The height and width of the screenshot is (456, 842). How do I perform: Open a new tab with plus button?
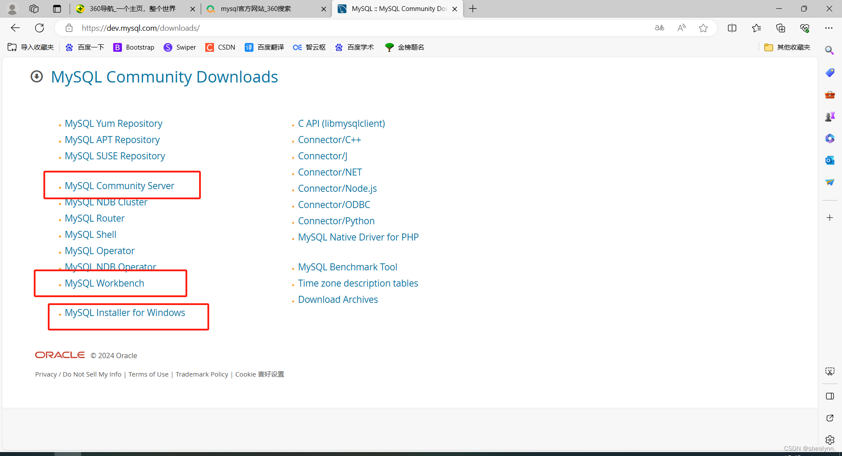tap(473, 9)
